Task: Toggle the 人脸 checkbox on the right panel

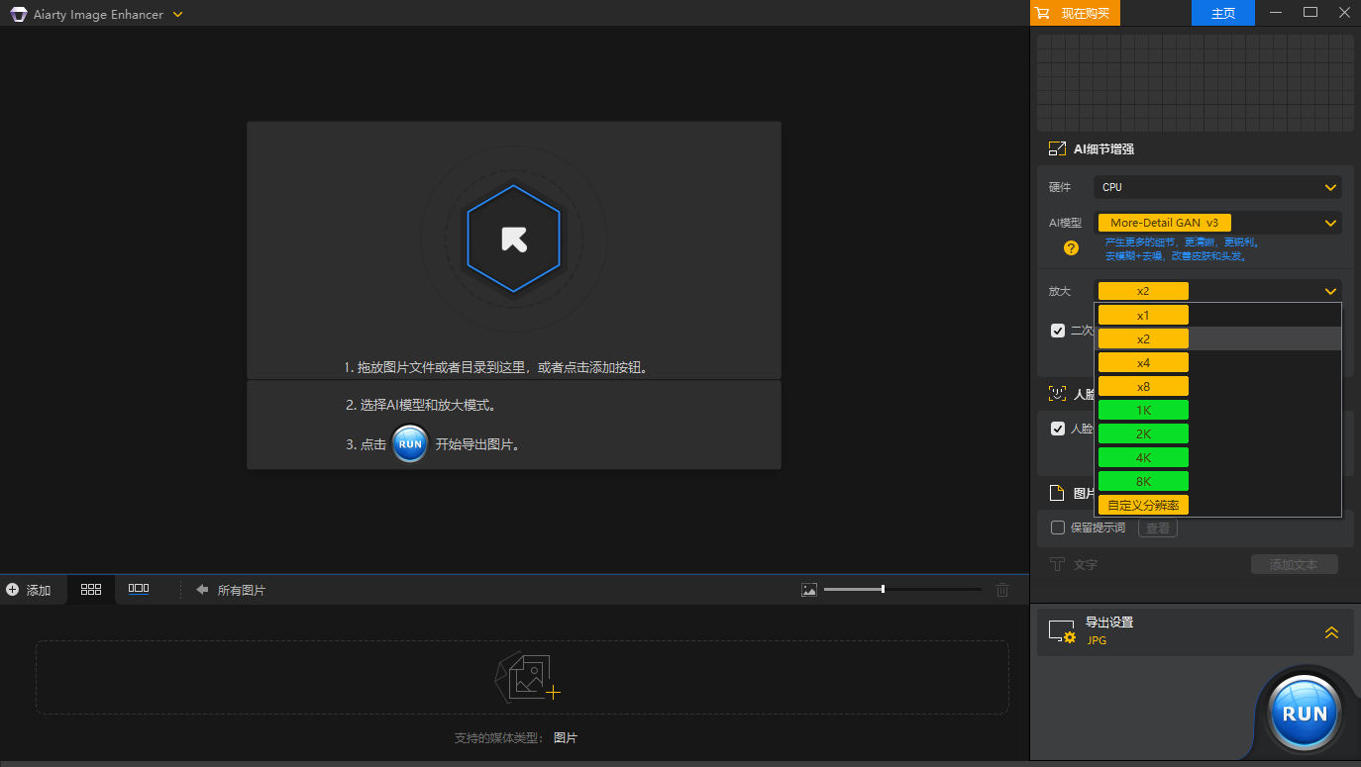Action: pos(1057,428)
